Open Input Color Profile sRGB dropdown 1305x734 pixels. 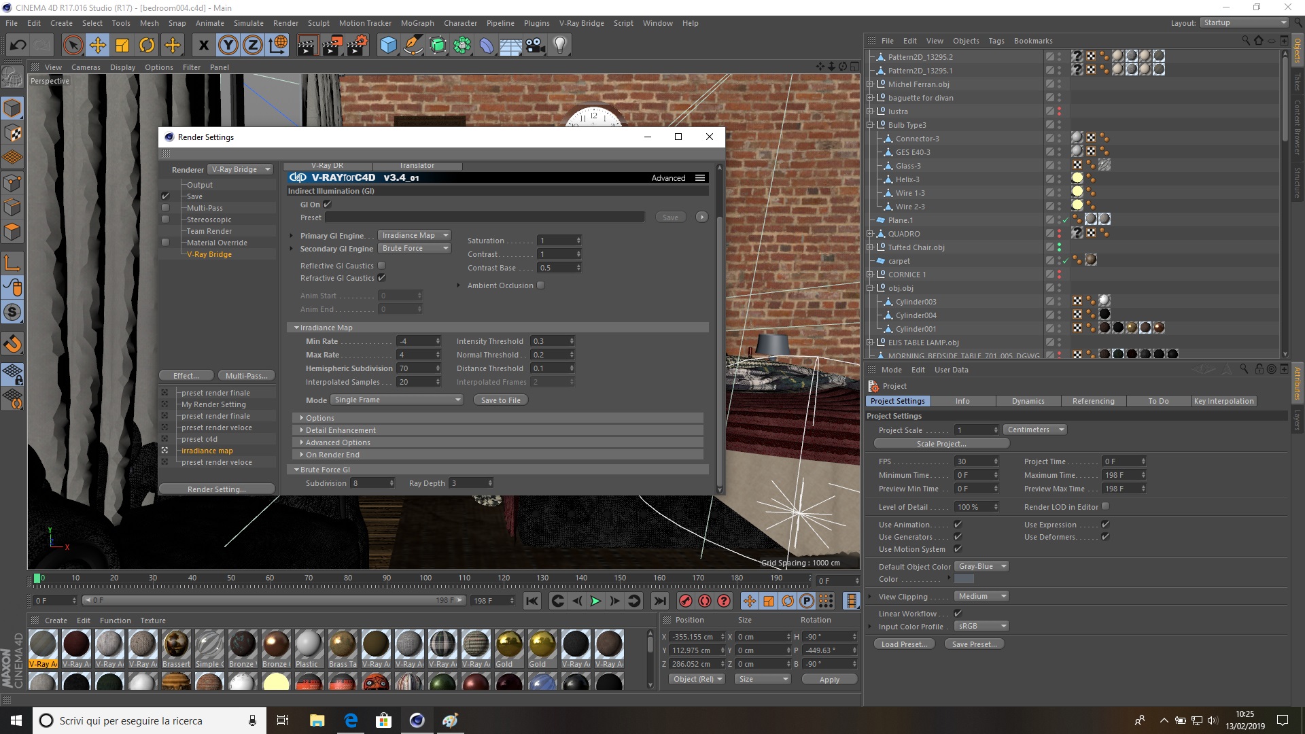(x=981, y=626)
